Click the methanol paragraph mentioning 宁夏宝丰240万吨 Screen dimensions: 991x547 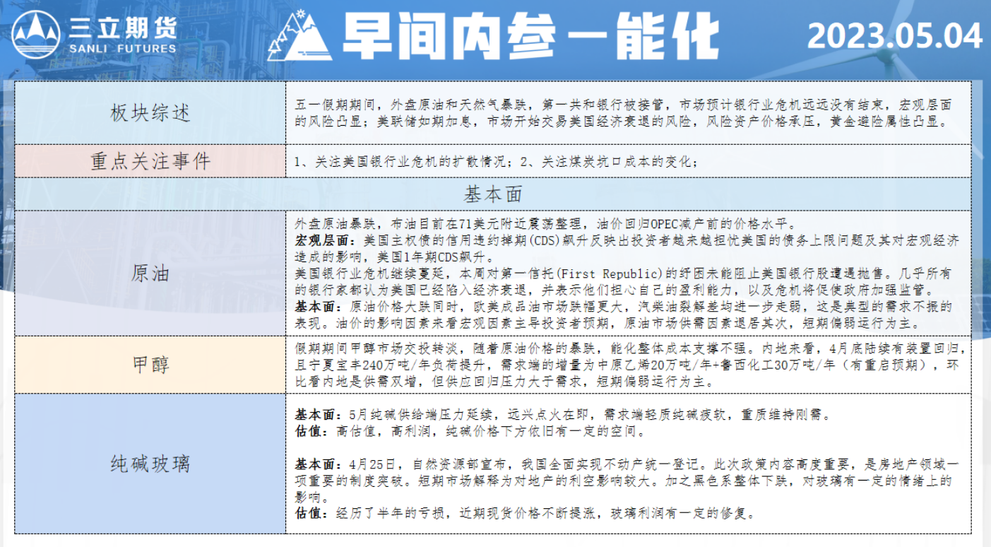(x=622, y=365)
